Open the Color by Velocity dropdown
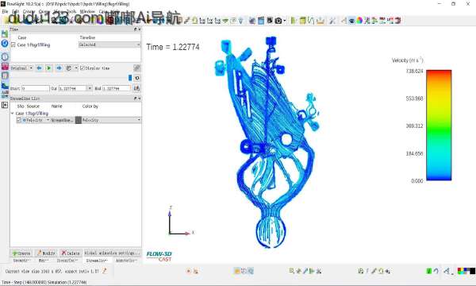The width and height of the screenshot is (476, 286). (111, 120)
